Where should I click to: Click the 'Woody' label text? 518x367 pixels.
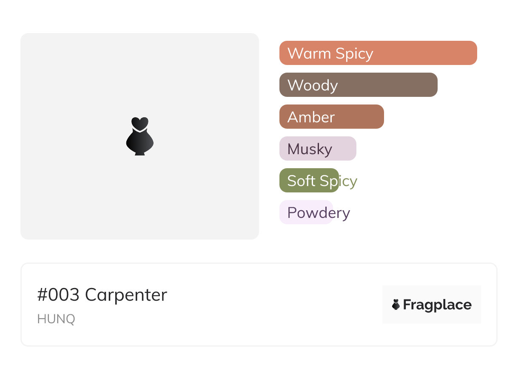point(312,85)
